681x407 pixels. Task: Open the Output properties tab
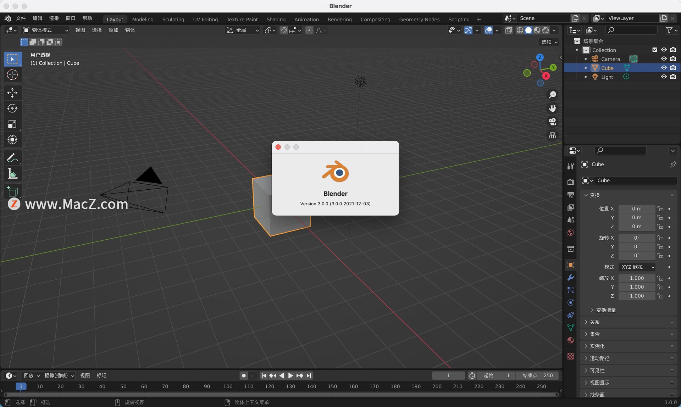570,195
